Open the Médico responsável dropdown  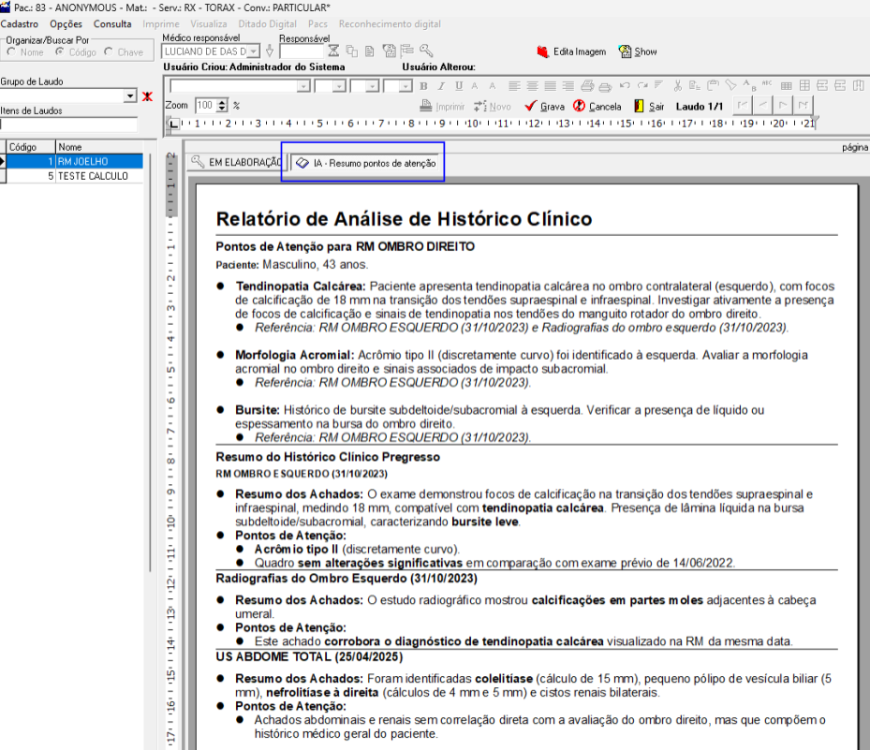[x=254, y=51]
